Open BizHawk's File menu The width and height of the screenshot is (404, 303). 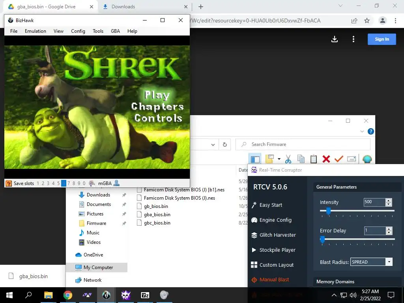pyautogui.click(x=14, y=31)
